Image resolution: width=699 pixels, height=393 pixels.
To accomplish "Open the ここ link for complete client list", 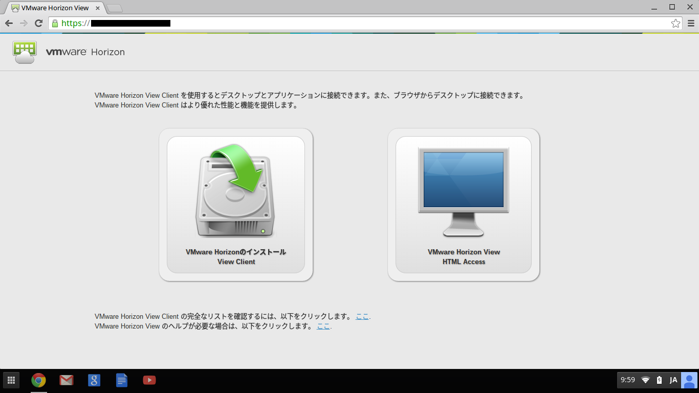I will pos(362,316).
